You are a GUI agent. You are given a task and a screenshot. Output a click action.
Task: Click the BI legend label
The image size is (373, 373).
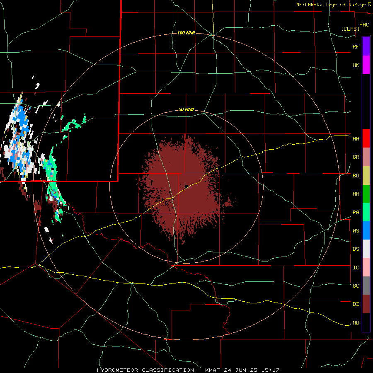356,304
